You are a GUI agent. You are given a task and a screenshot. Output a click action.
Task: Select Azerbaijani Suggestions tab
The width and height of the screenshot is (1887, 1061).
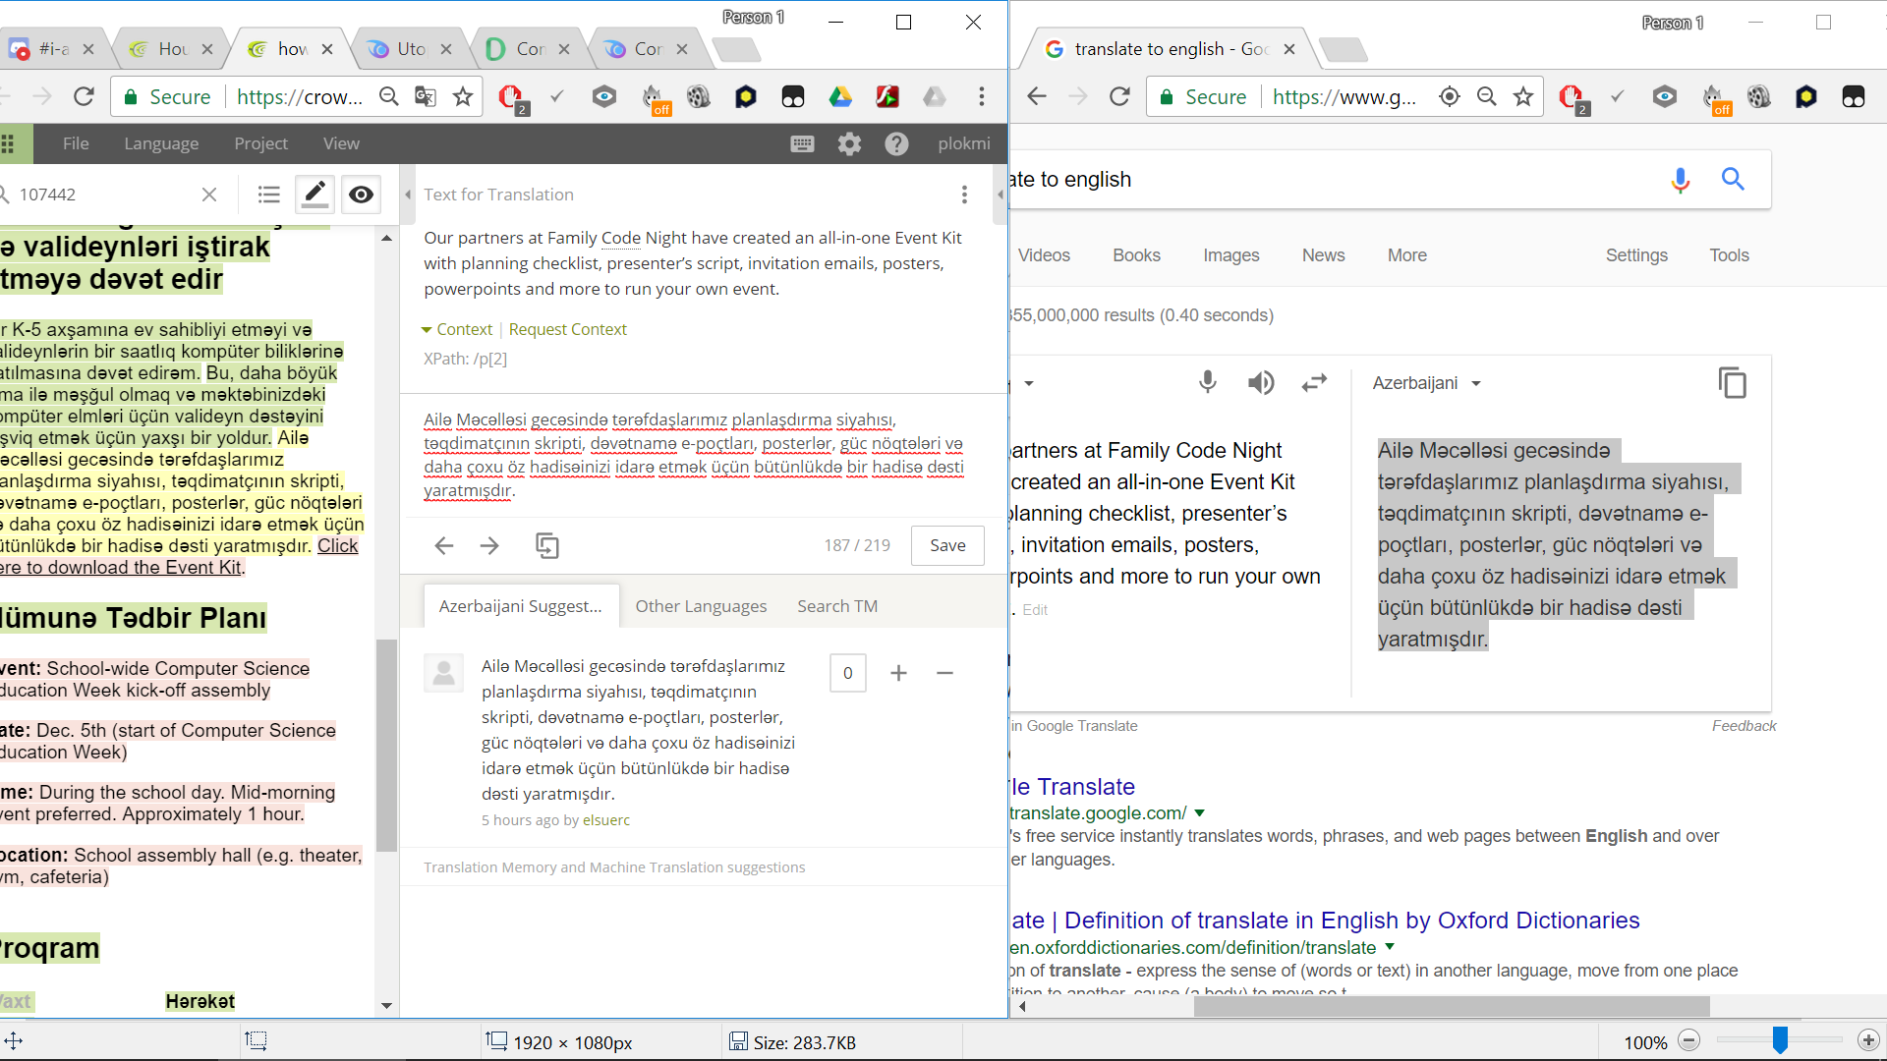521,606
